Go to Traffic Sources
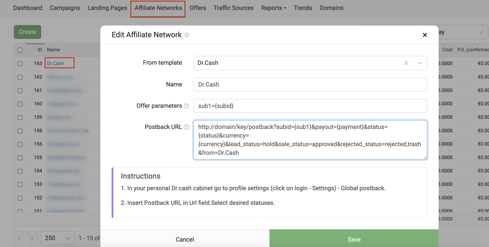This screenshot has width=489, height=247. click(x=233, y=8)
